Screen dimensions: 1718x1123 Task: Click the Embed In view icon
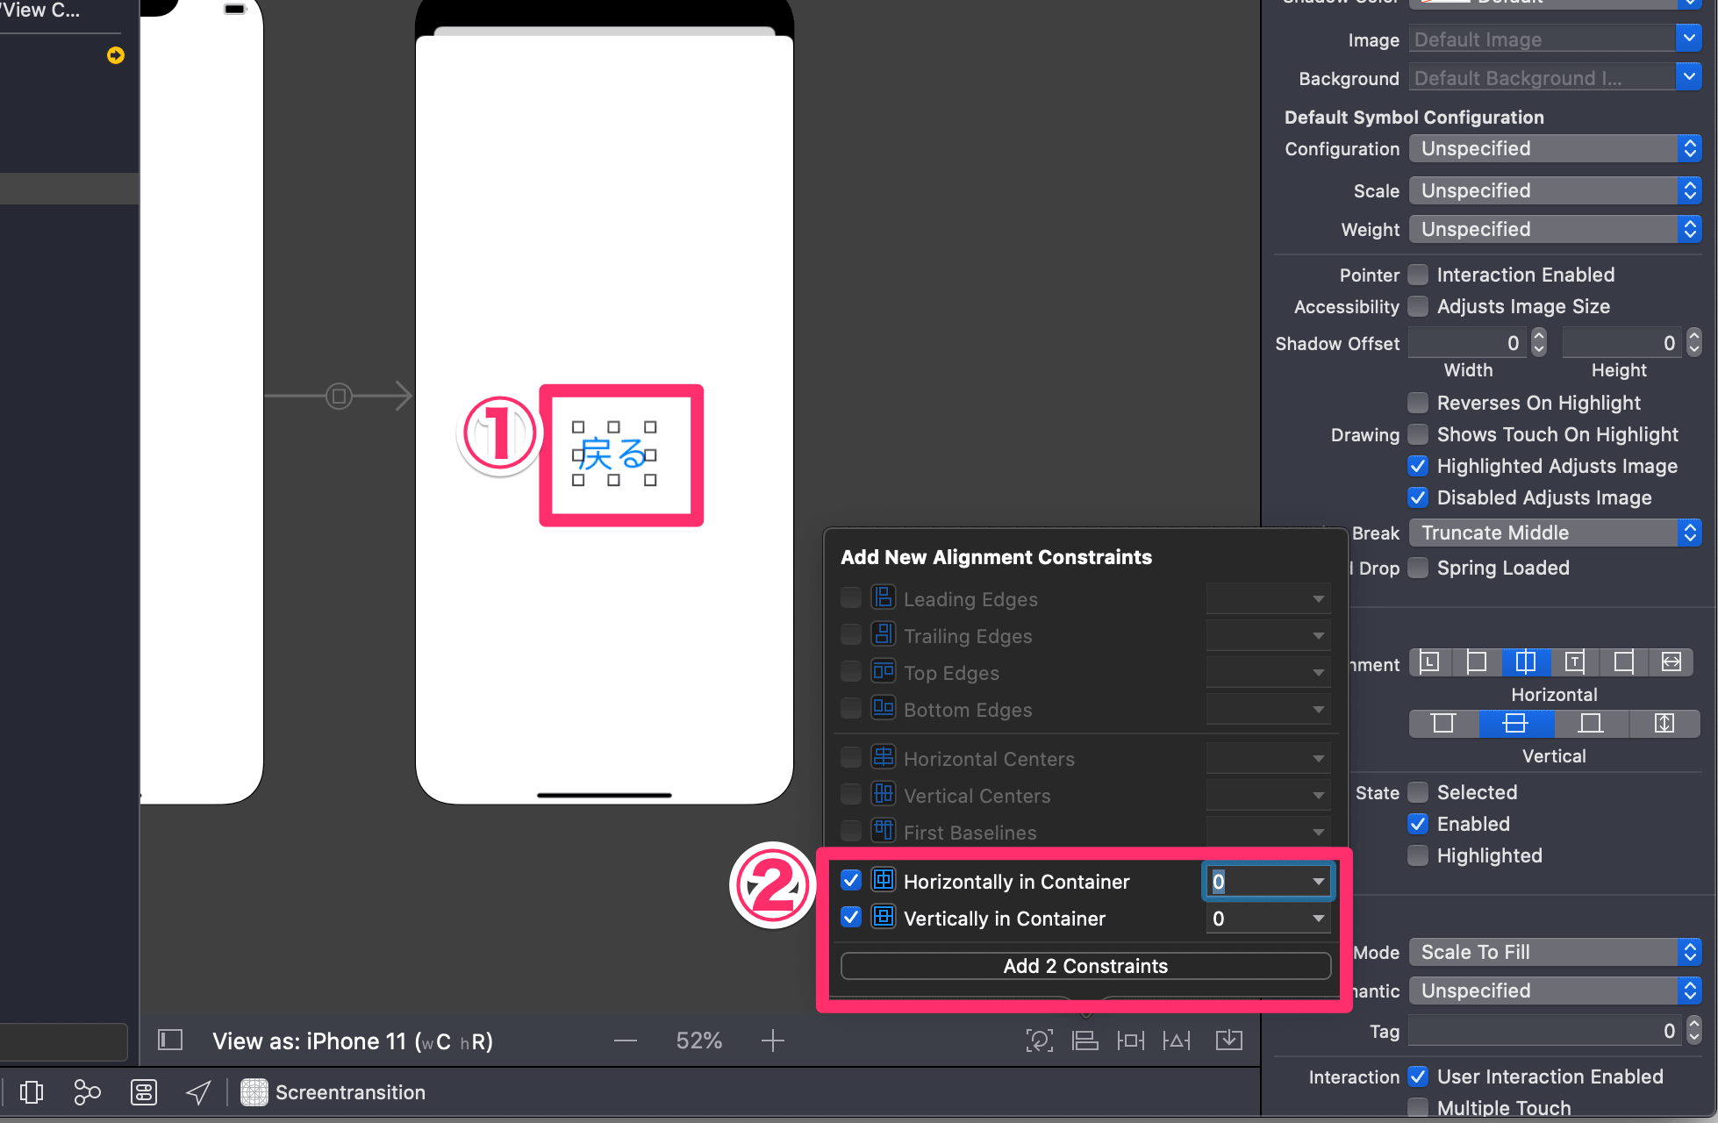1228,1041
